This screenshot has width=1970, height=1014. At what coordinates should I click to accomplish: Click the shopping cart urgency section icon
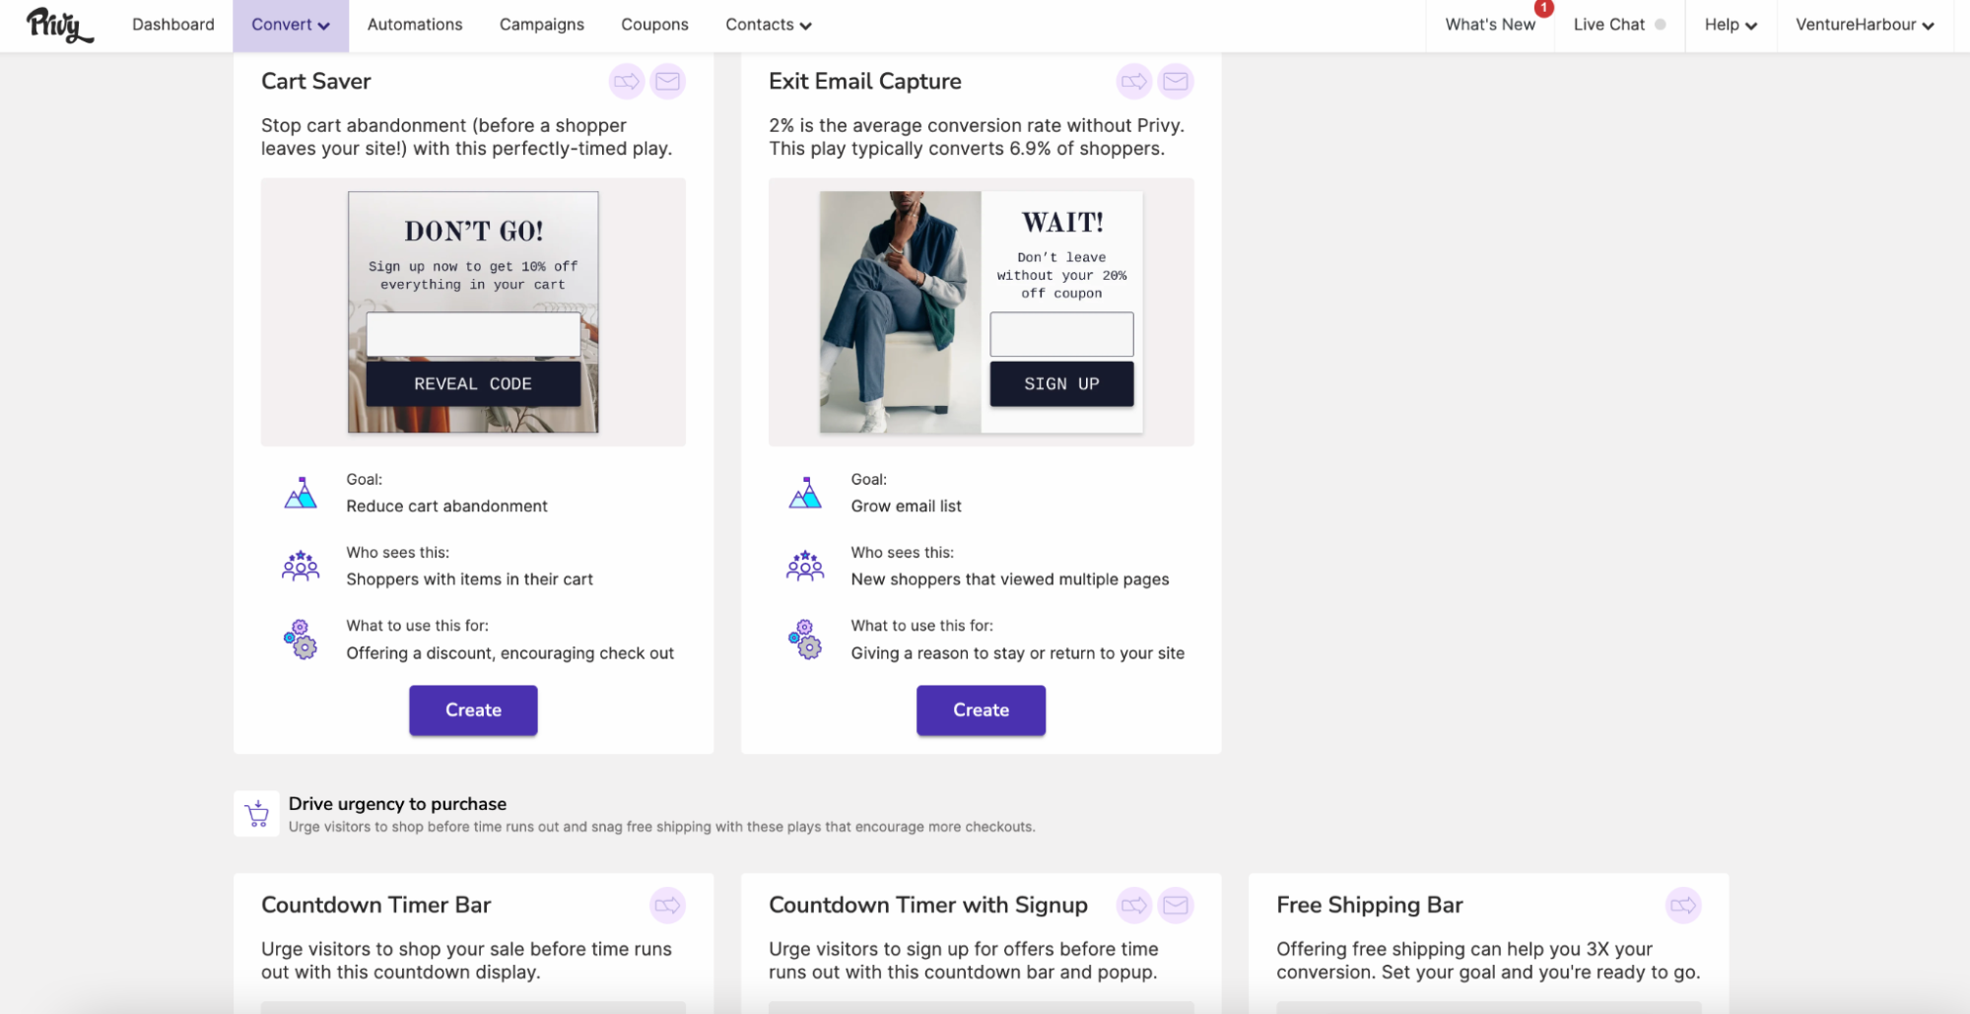[257, 814]
